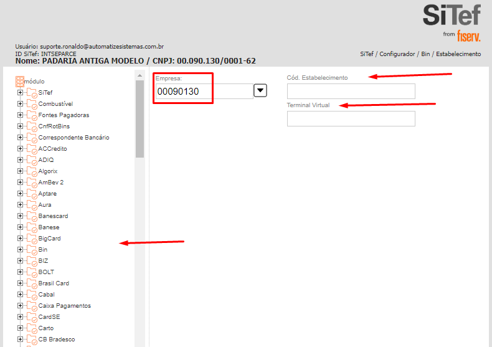The image size is (492, 347).
Task: Open the Empresa dropdown arrow
Action: pos(260,91)
